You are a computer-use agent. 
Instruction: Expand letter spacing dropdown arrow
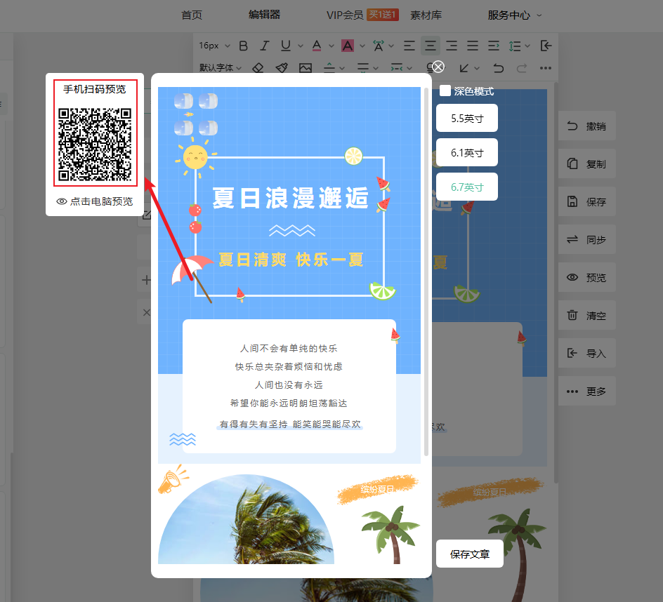[391, 46]
